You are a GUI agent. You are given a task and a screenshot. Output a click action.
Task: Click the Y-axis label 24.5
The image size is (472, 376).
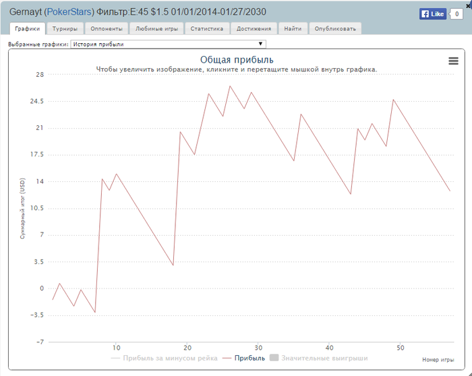point(36,101)
